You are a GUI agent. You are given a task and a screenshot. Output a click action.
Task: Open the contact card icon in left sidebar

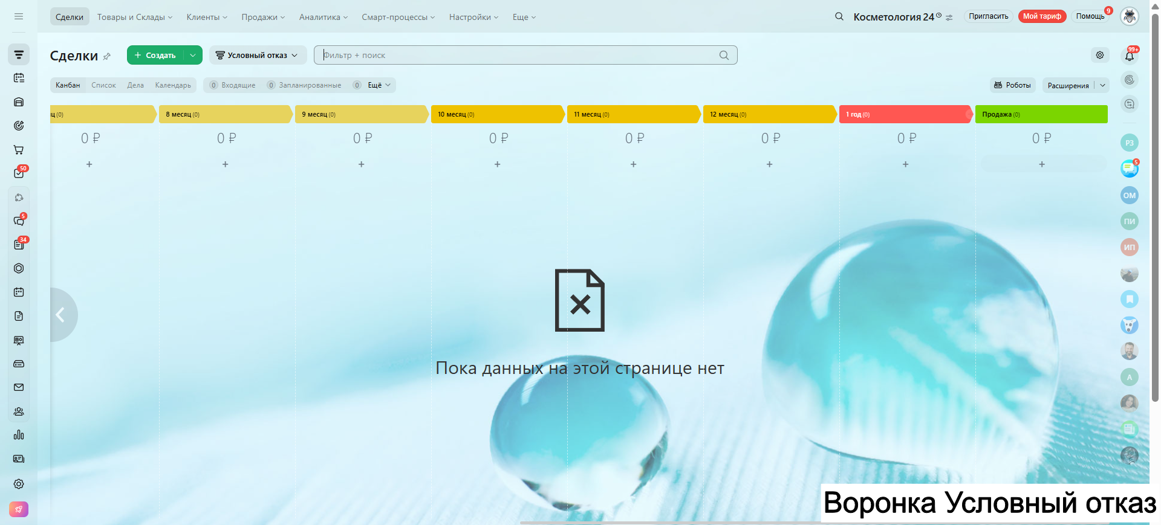pos(19,459)
